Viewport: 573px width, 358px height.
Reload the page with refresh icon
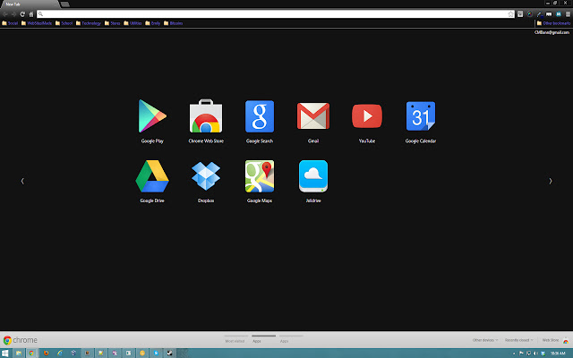click(x=22, y=14)
